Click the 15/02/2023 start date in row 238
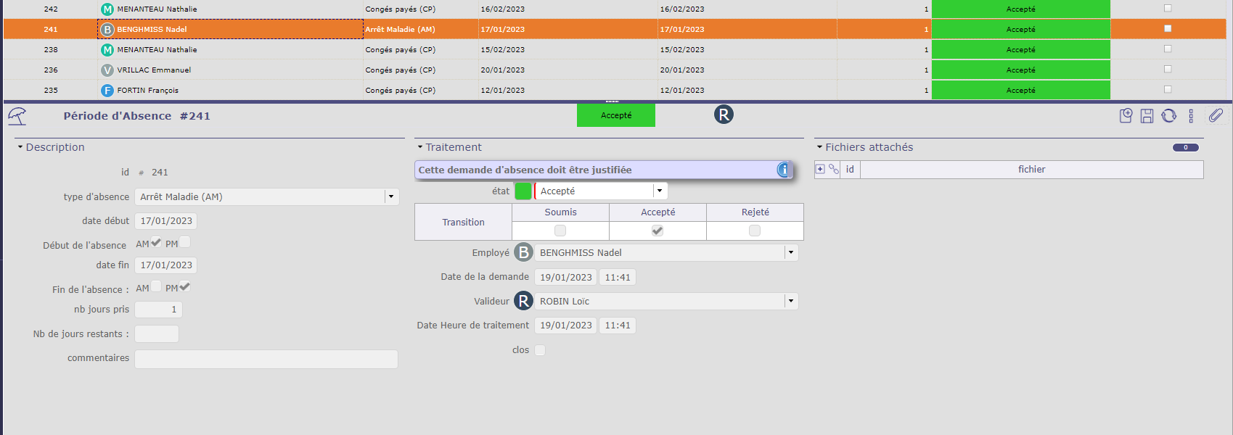The width and height of the screenshot is (1233, 435). coord(502,50)
